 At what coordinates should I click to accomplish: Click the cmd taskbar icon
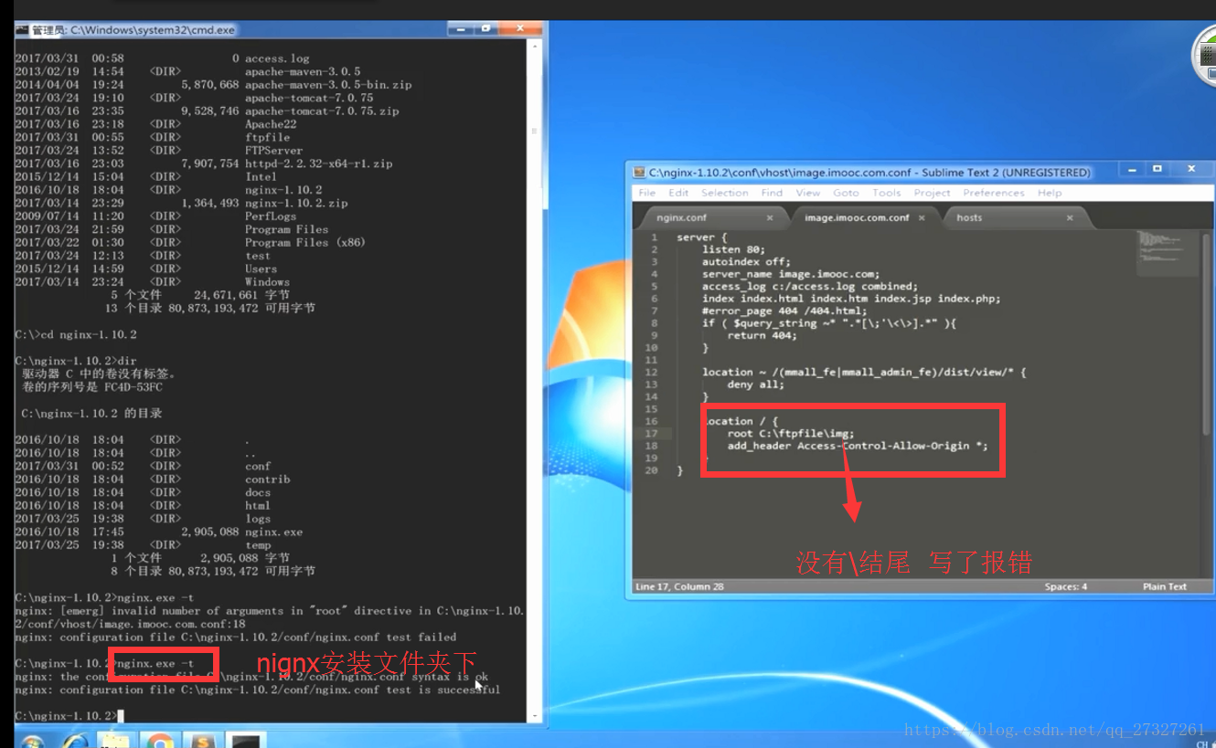coord(245,741)
